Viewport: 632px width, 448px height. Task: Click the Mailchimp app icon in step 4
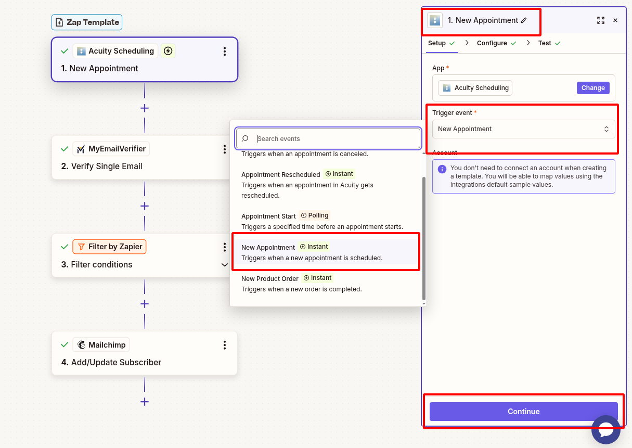(82, 344)
